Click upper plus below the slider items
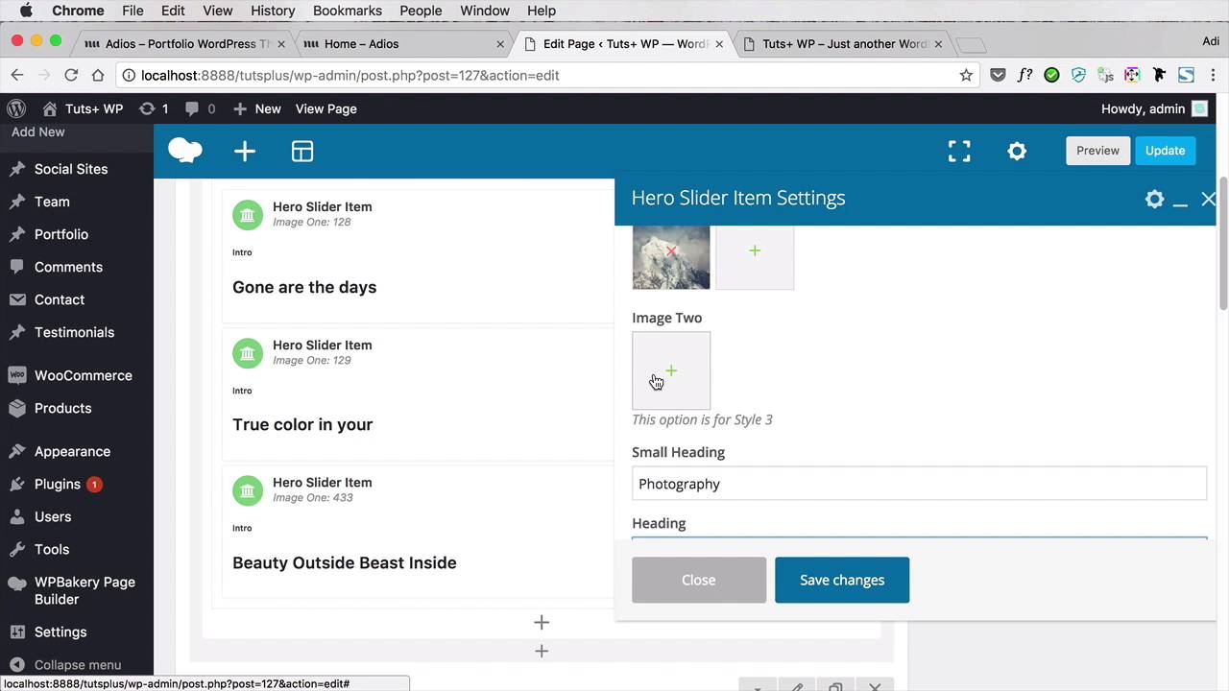1229x691 pixels. [x=542, y=622]
